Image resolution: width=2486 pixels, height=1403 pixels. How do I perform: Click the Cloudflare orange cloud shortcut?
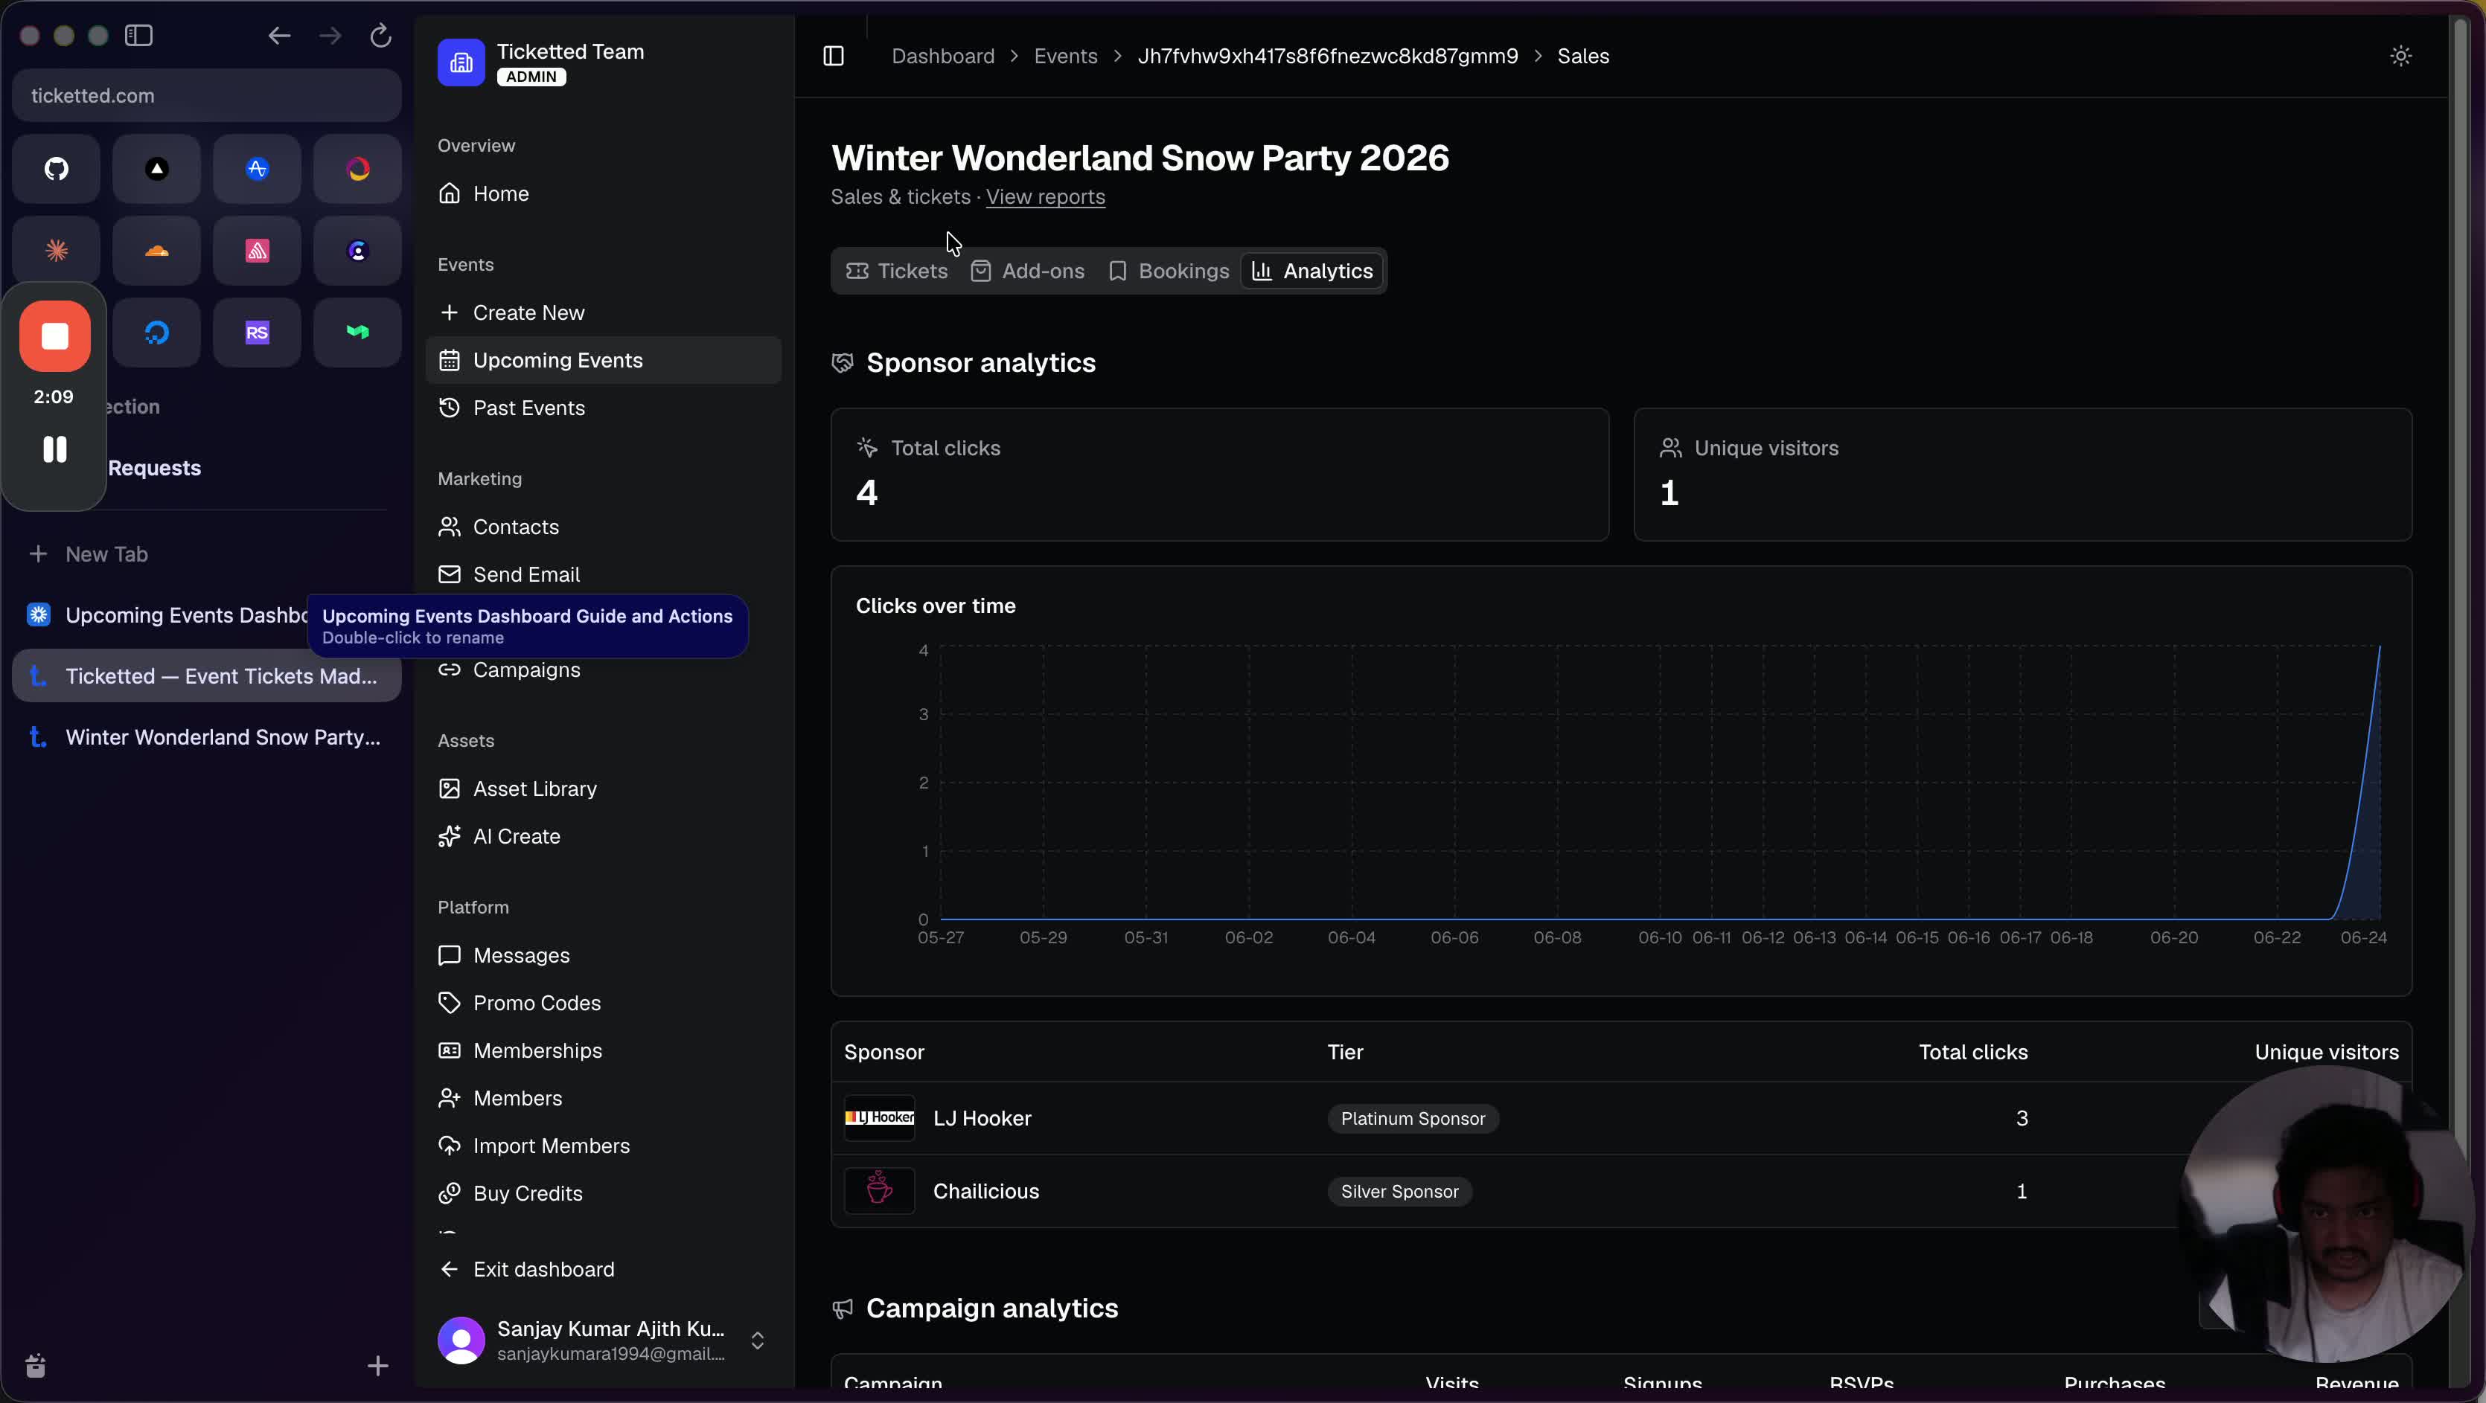[x=156, y=251]
